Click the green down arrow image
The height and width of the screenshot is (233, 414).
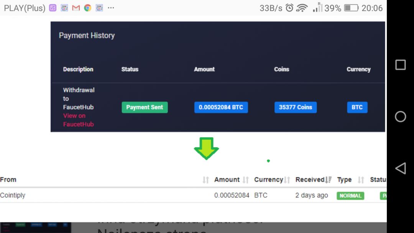pos(206,148)
